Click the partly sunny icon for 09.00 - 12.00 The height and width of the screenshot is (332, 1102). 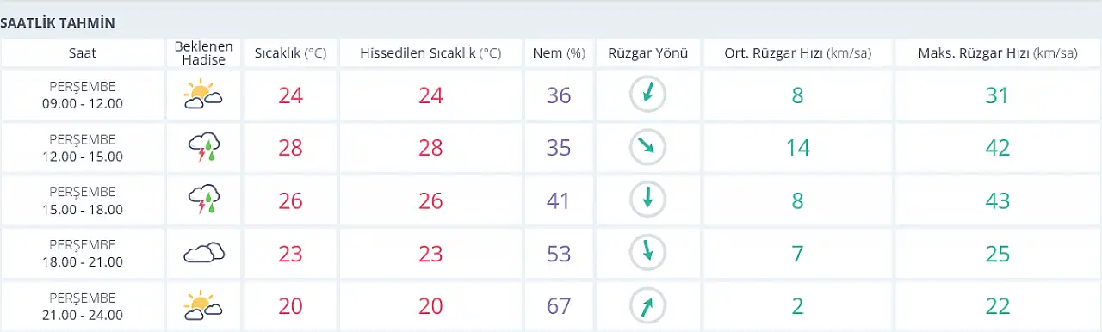tap(204, 95)
